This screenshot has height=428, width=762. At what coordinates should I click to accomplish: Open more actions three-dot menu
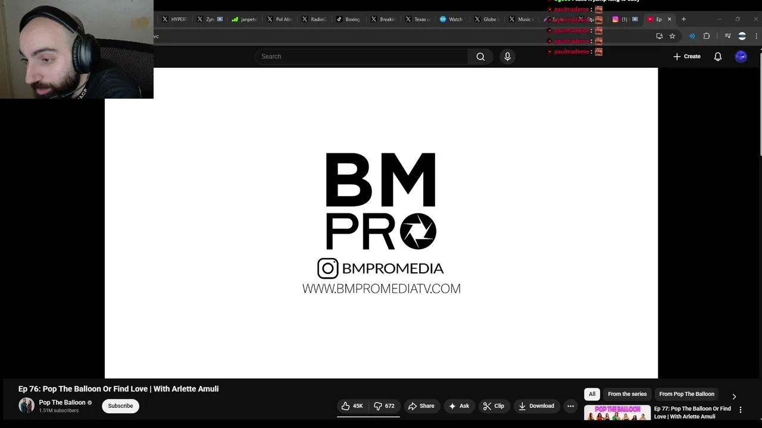tap(570, 406)
